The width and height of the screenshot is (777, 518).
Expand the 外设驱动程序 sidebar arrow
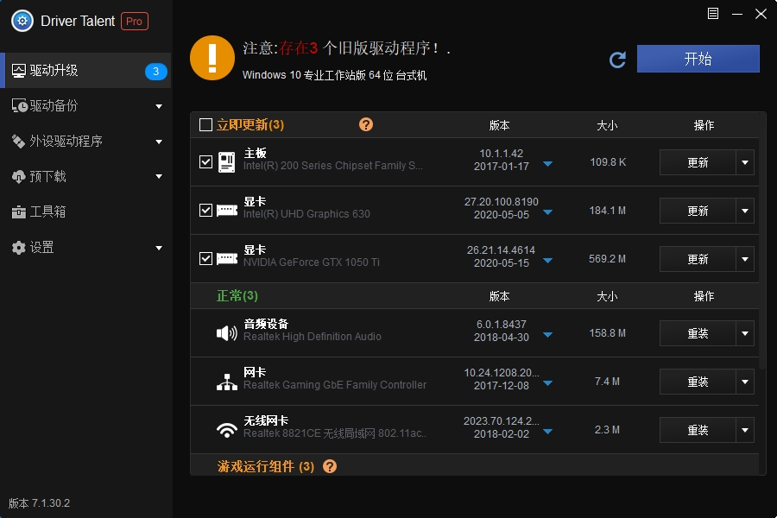click(x=159, y=142)
